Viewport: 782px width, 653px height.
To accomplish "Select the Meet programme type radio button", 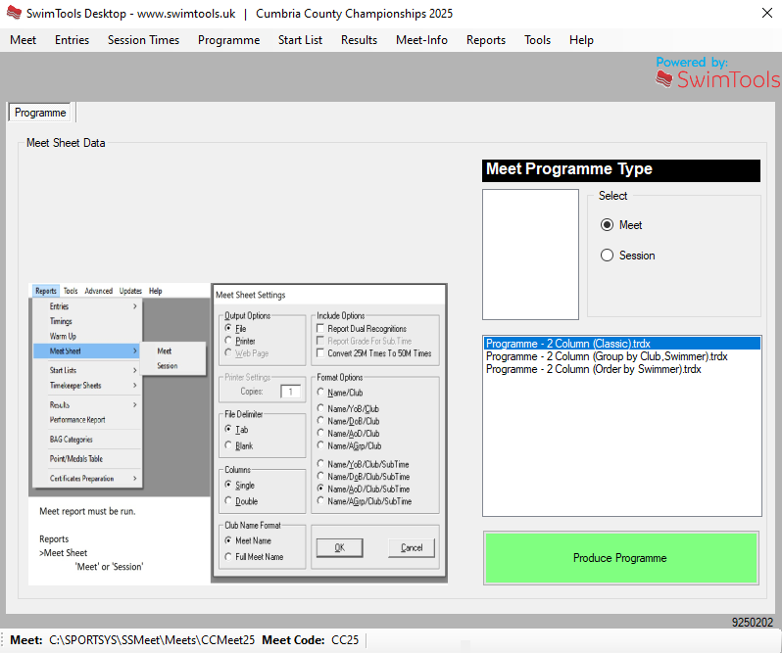I will pos(608,225).
